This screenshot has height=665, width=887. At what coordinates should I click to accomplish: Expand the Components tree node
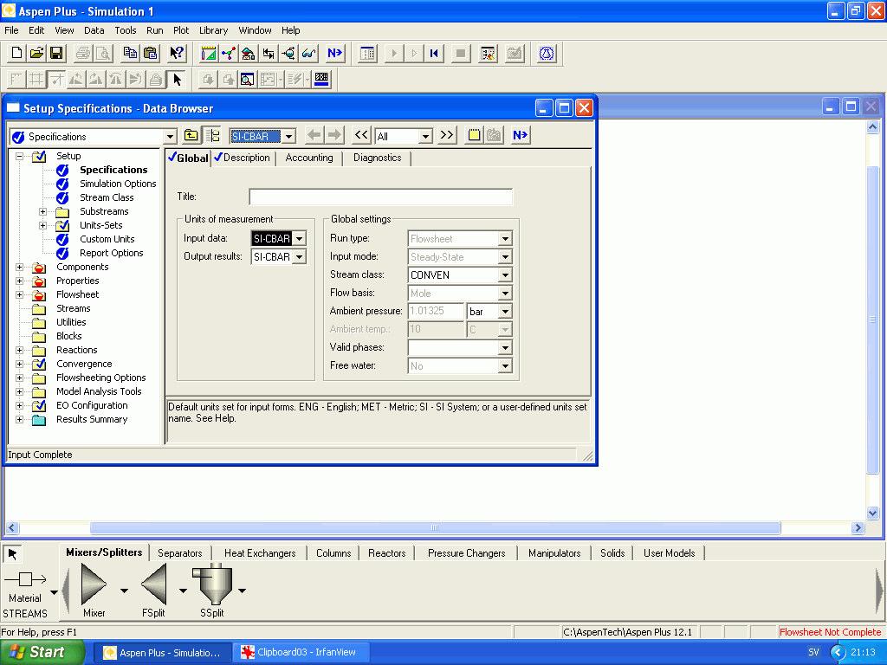pos(19,267)
